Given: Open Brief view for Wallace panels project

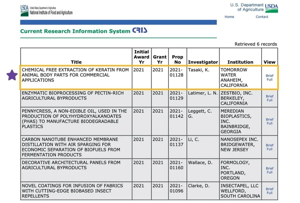Looking at the screenshot, I should (270, 168).
